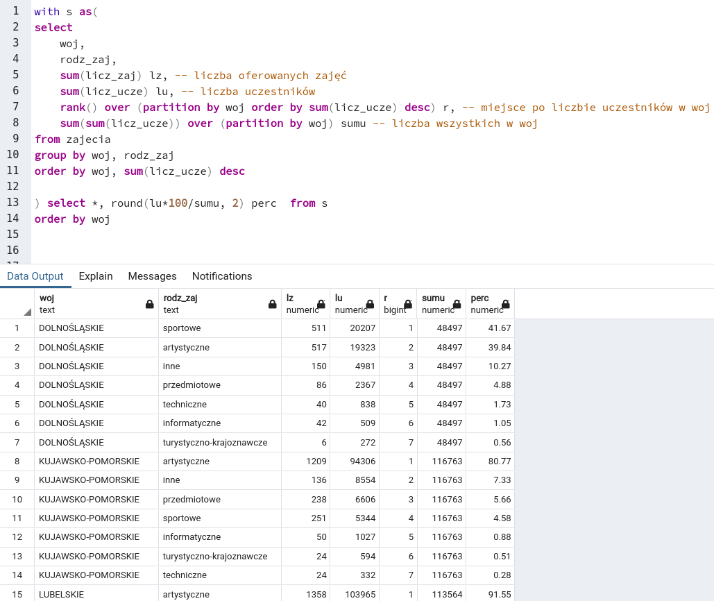Click the lock icon in sumu column header
This screenshot has width=714, height=601.
pos(457,304)
